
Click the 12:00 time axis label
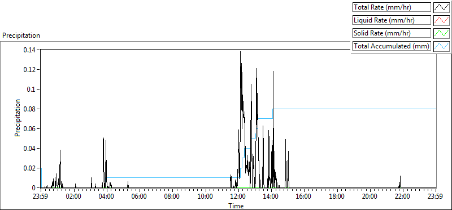point(238,197)
